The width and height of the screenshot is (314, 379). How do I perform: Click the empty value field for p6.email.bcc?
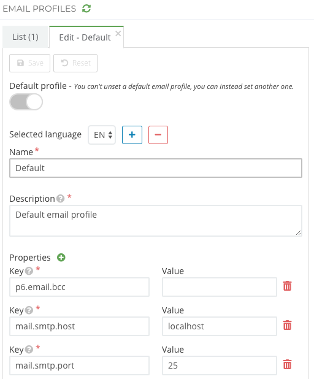[220, 287]
